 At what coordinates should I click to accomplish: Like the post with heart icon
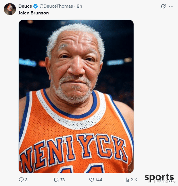point(92,180)
